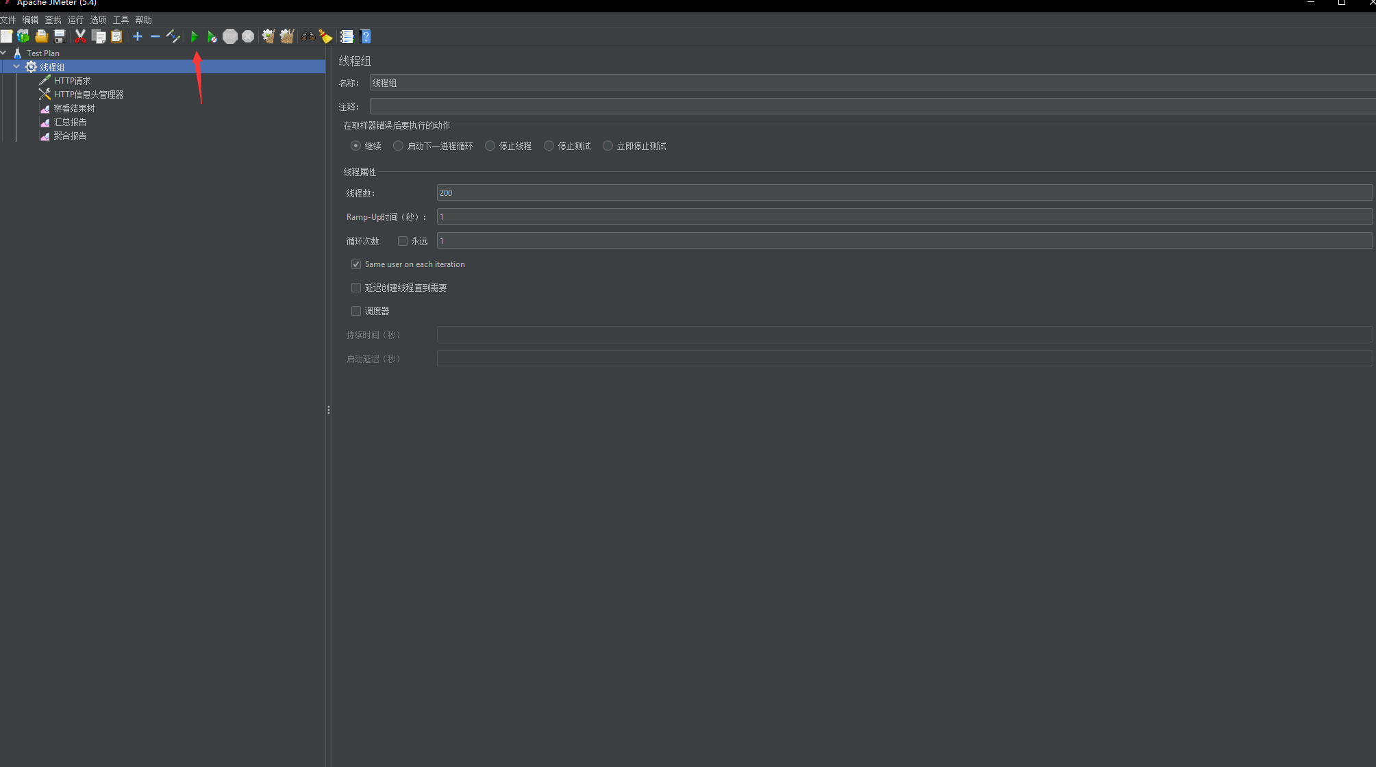This screenshot has height=767, width=1376.
Task: Click the green Start test button
Action: (195, 36)
